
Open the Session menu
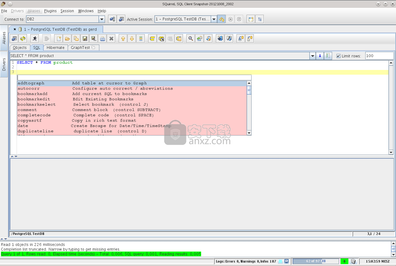tap(67, 11)
